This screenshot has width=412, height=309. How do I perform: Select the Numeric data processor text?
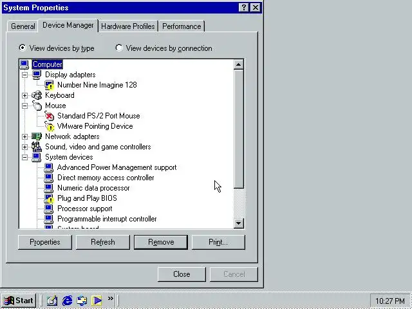[x=93, y=188]
